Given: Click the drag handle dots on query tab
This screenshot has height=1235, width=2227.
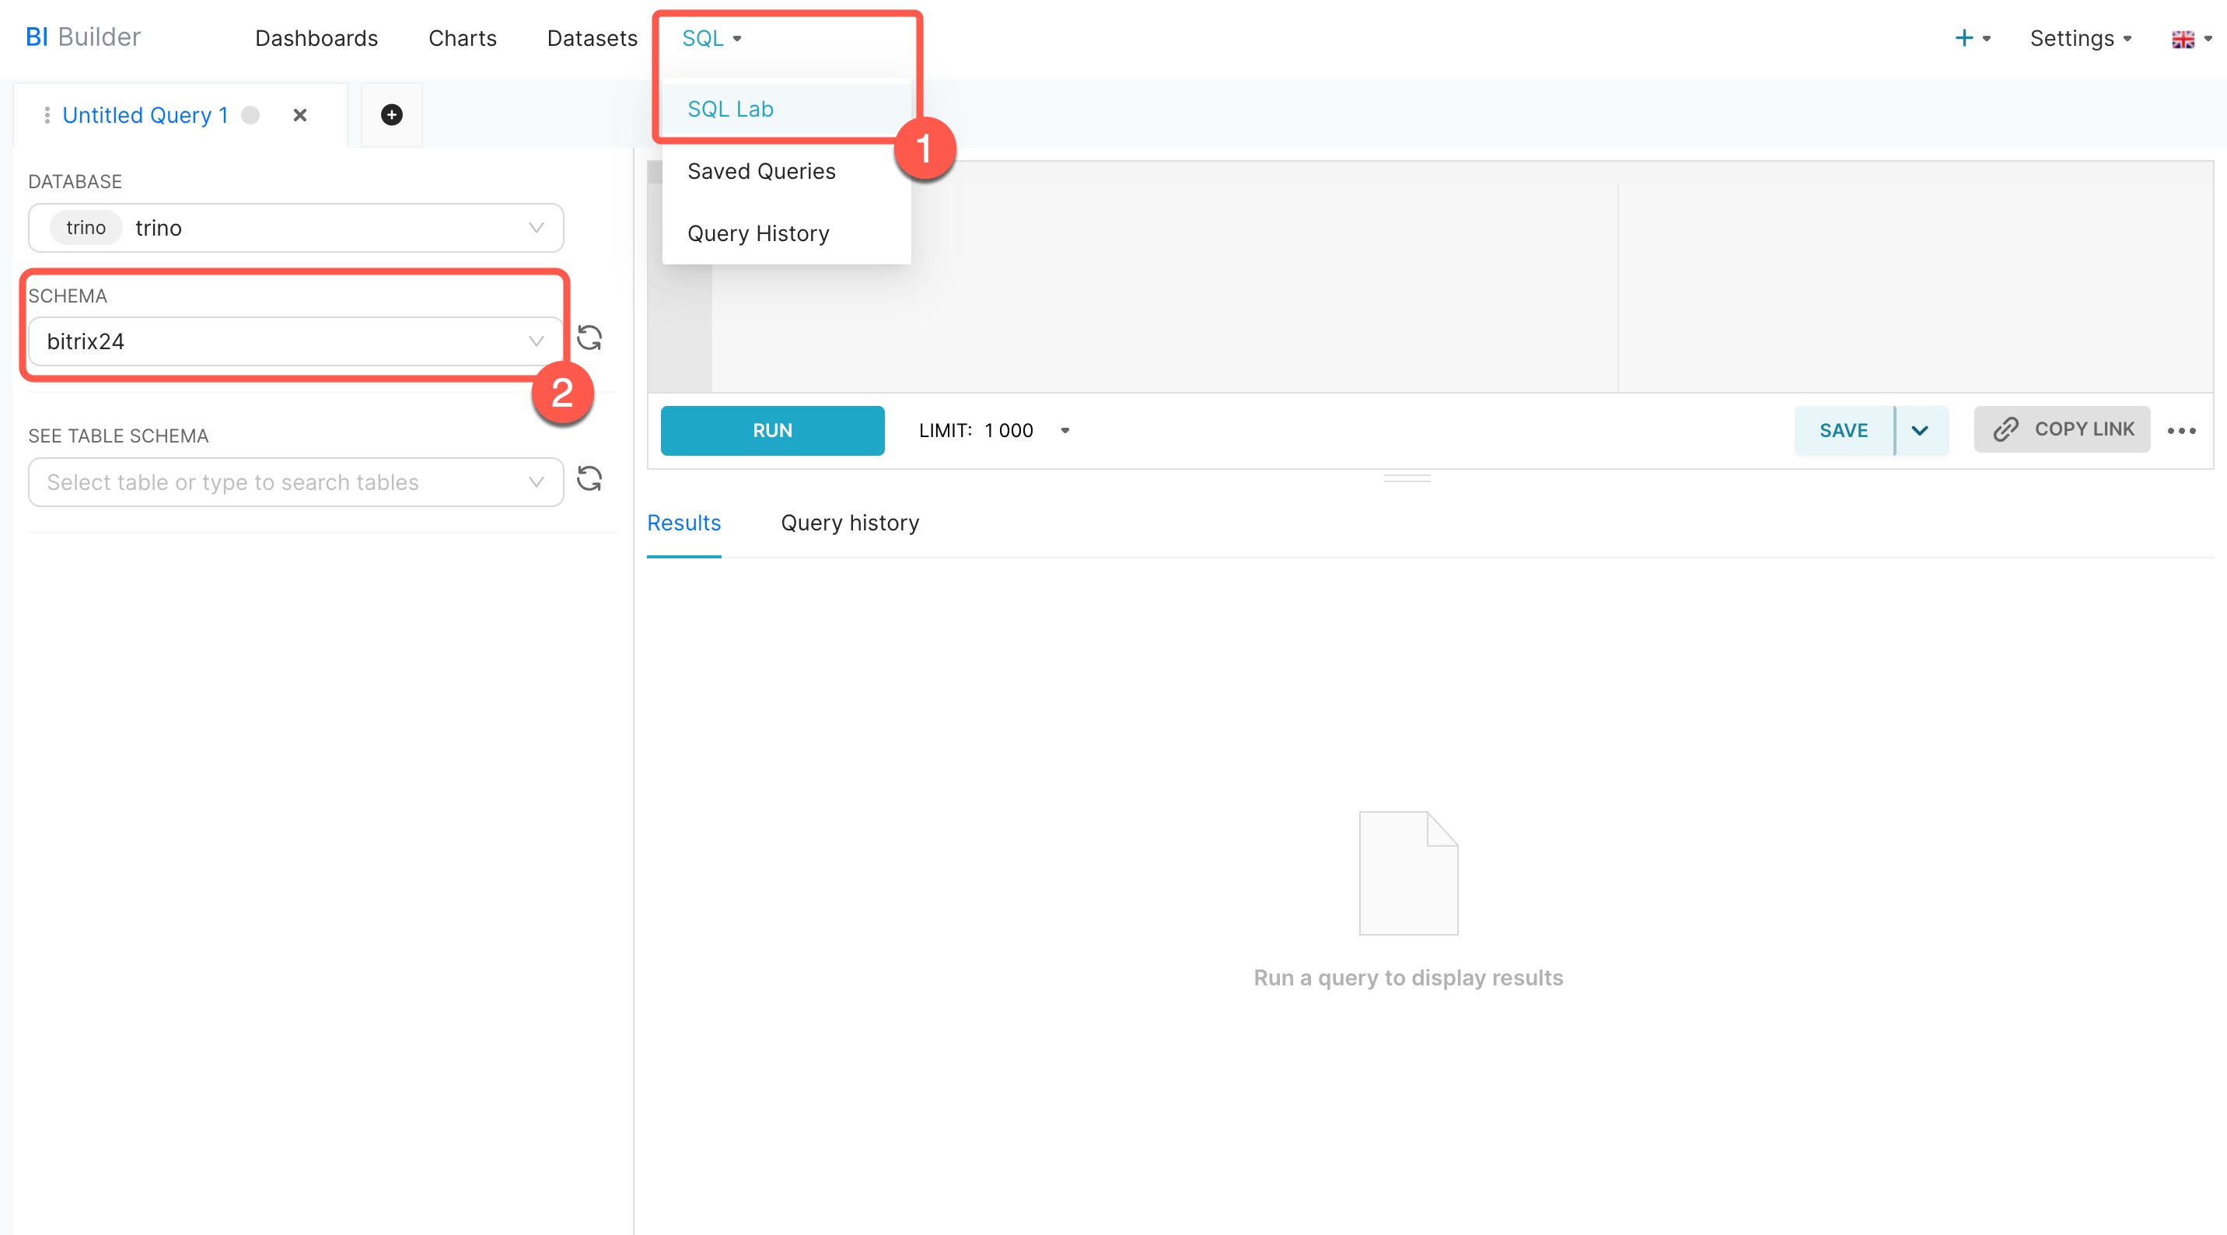Looking at the screenshot, I should (x=47, y=115).
